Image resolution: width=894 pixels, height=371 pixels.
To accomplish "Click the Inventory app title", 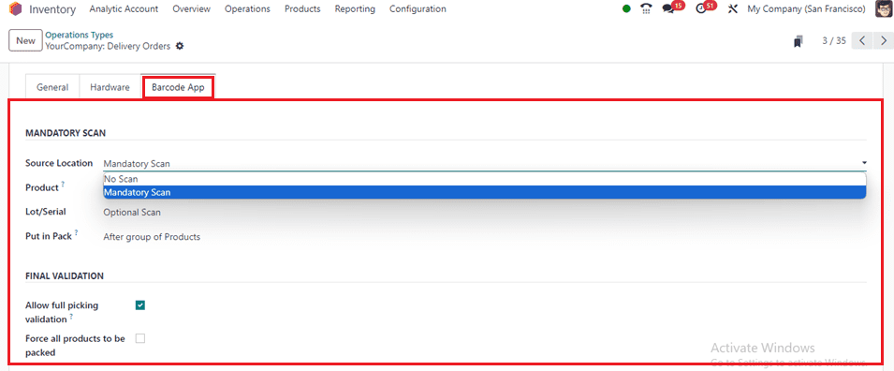I will [52, 9].
